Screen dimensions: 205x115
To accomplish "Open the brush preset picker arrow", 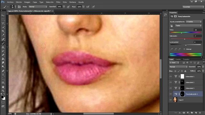I will coord(15,7).
